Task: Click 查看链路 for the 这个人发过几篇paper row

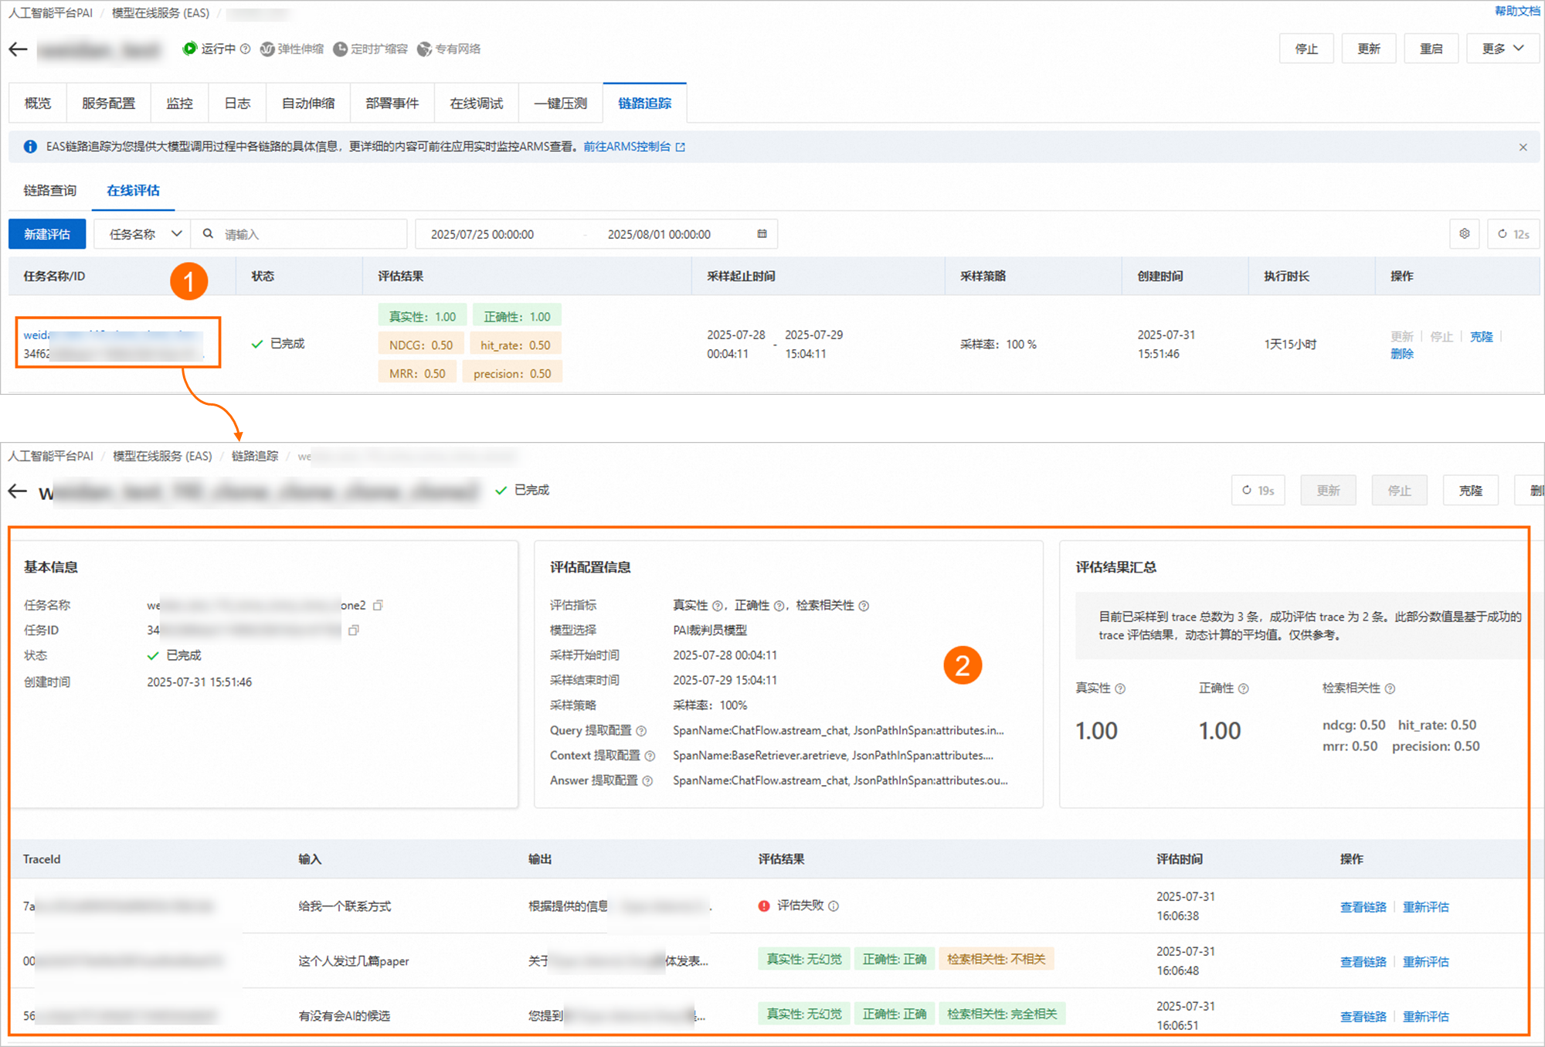Action: click(1363, 961)
